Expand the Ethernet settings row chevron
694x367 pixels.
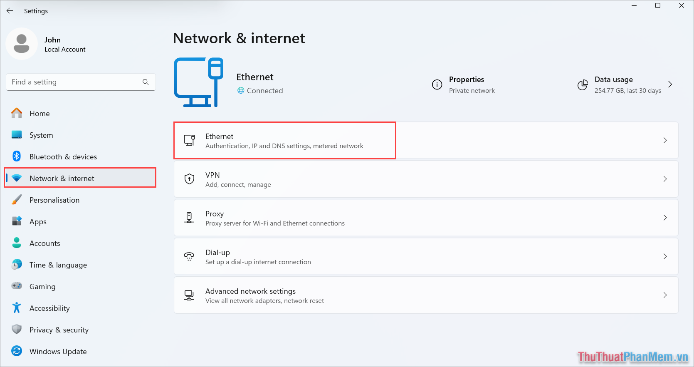pos(665,140)
